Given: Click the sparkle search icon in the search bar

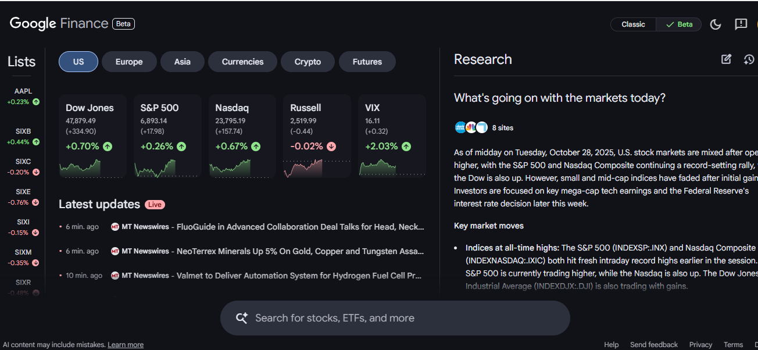Looking at the screenshot, I should click(x=242, y=318).
